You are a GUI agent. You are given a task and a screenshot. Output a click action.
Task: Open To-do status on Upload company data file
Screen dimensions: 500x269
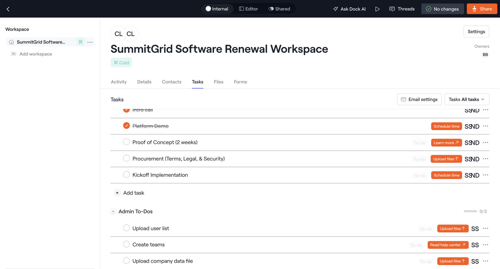(x=426, y=261)
